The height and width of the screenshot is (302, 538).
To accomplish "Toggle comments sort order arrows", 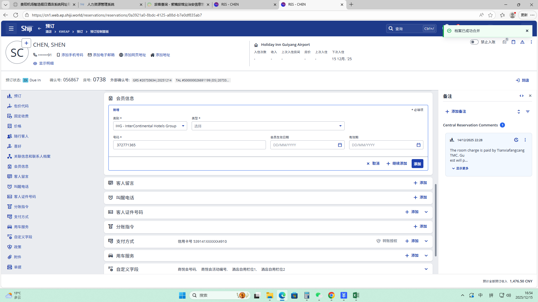I will click(519, 112).
